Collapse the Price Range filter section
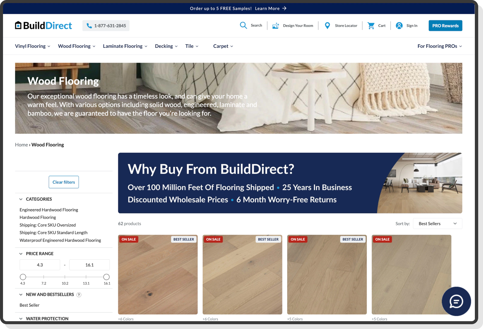 (21, 254)
